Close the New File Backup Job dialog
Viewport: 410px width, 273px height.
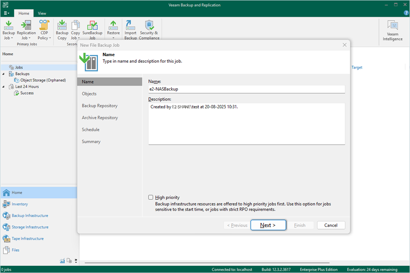tap(345, 45)
